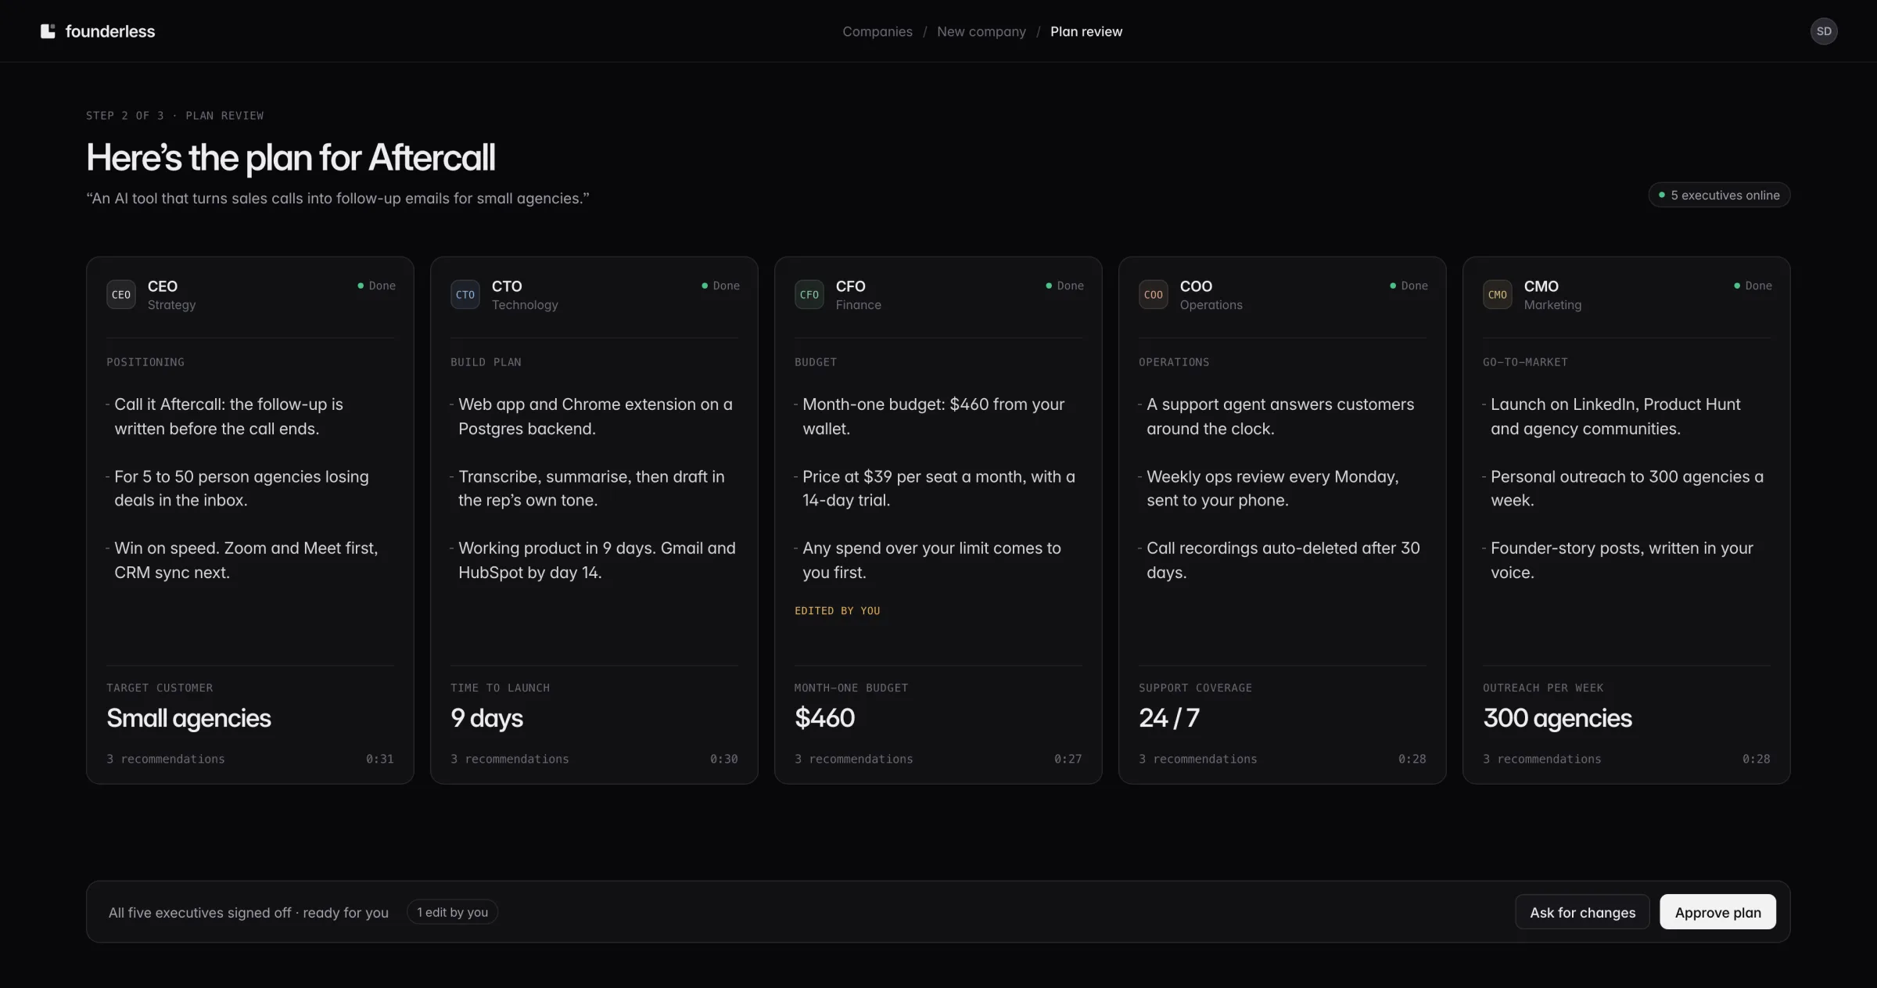Viewport: 1877px width, 988px height.
Task: Click the Done status on COO card
Action: (1409, 286)
